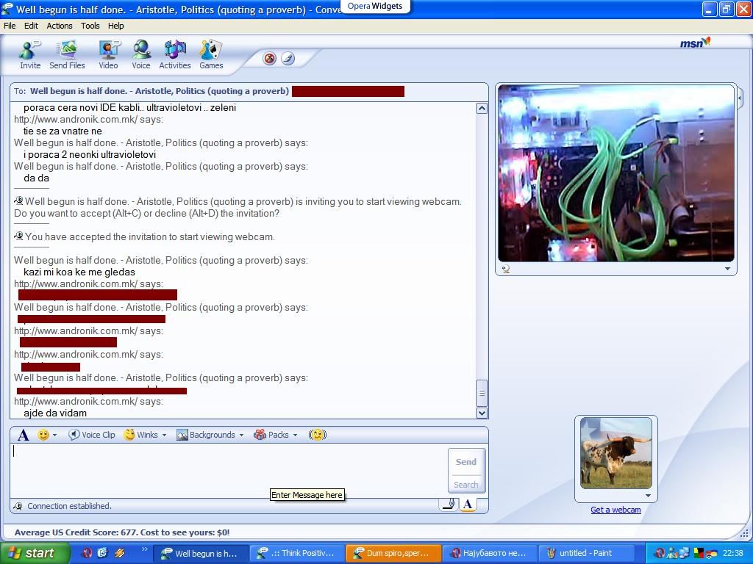Open the Actions menu

60,26
